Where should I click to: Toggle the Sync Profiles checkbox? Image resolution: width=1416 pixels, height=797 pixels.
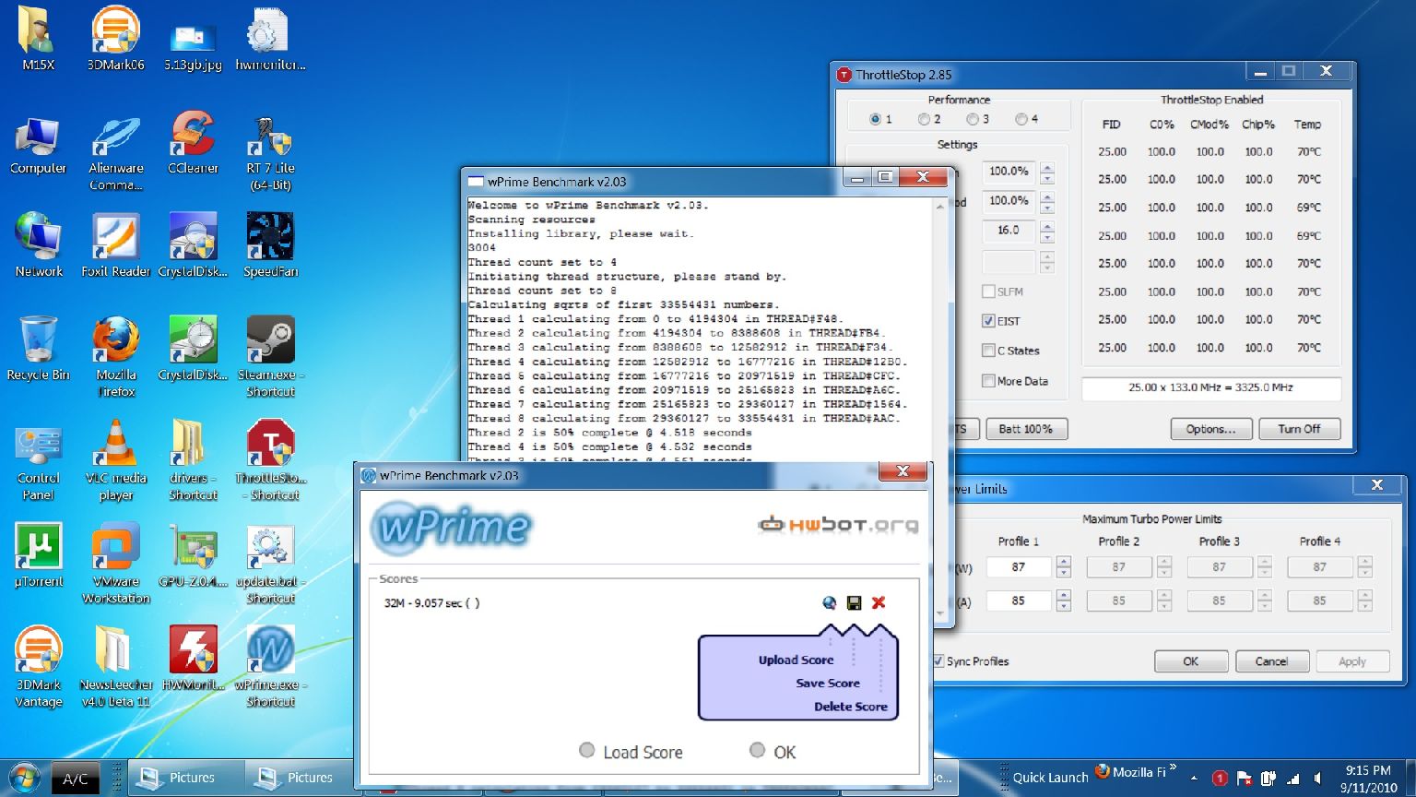(938, 660)
